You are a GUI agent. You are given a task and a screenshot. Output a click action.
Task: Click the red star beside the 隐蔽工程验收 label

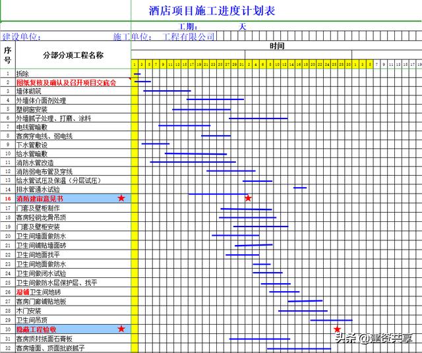tap(121, 329)
